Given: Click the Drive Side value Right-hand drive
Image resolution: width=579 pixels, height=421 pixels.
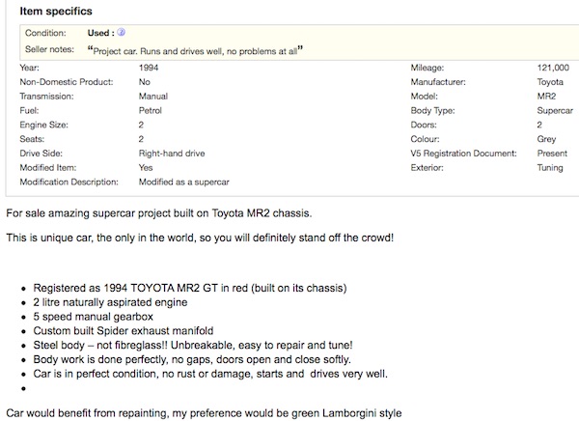Looking at the screenshot, I should coord(172,153).
